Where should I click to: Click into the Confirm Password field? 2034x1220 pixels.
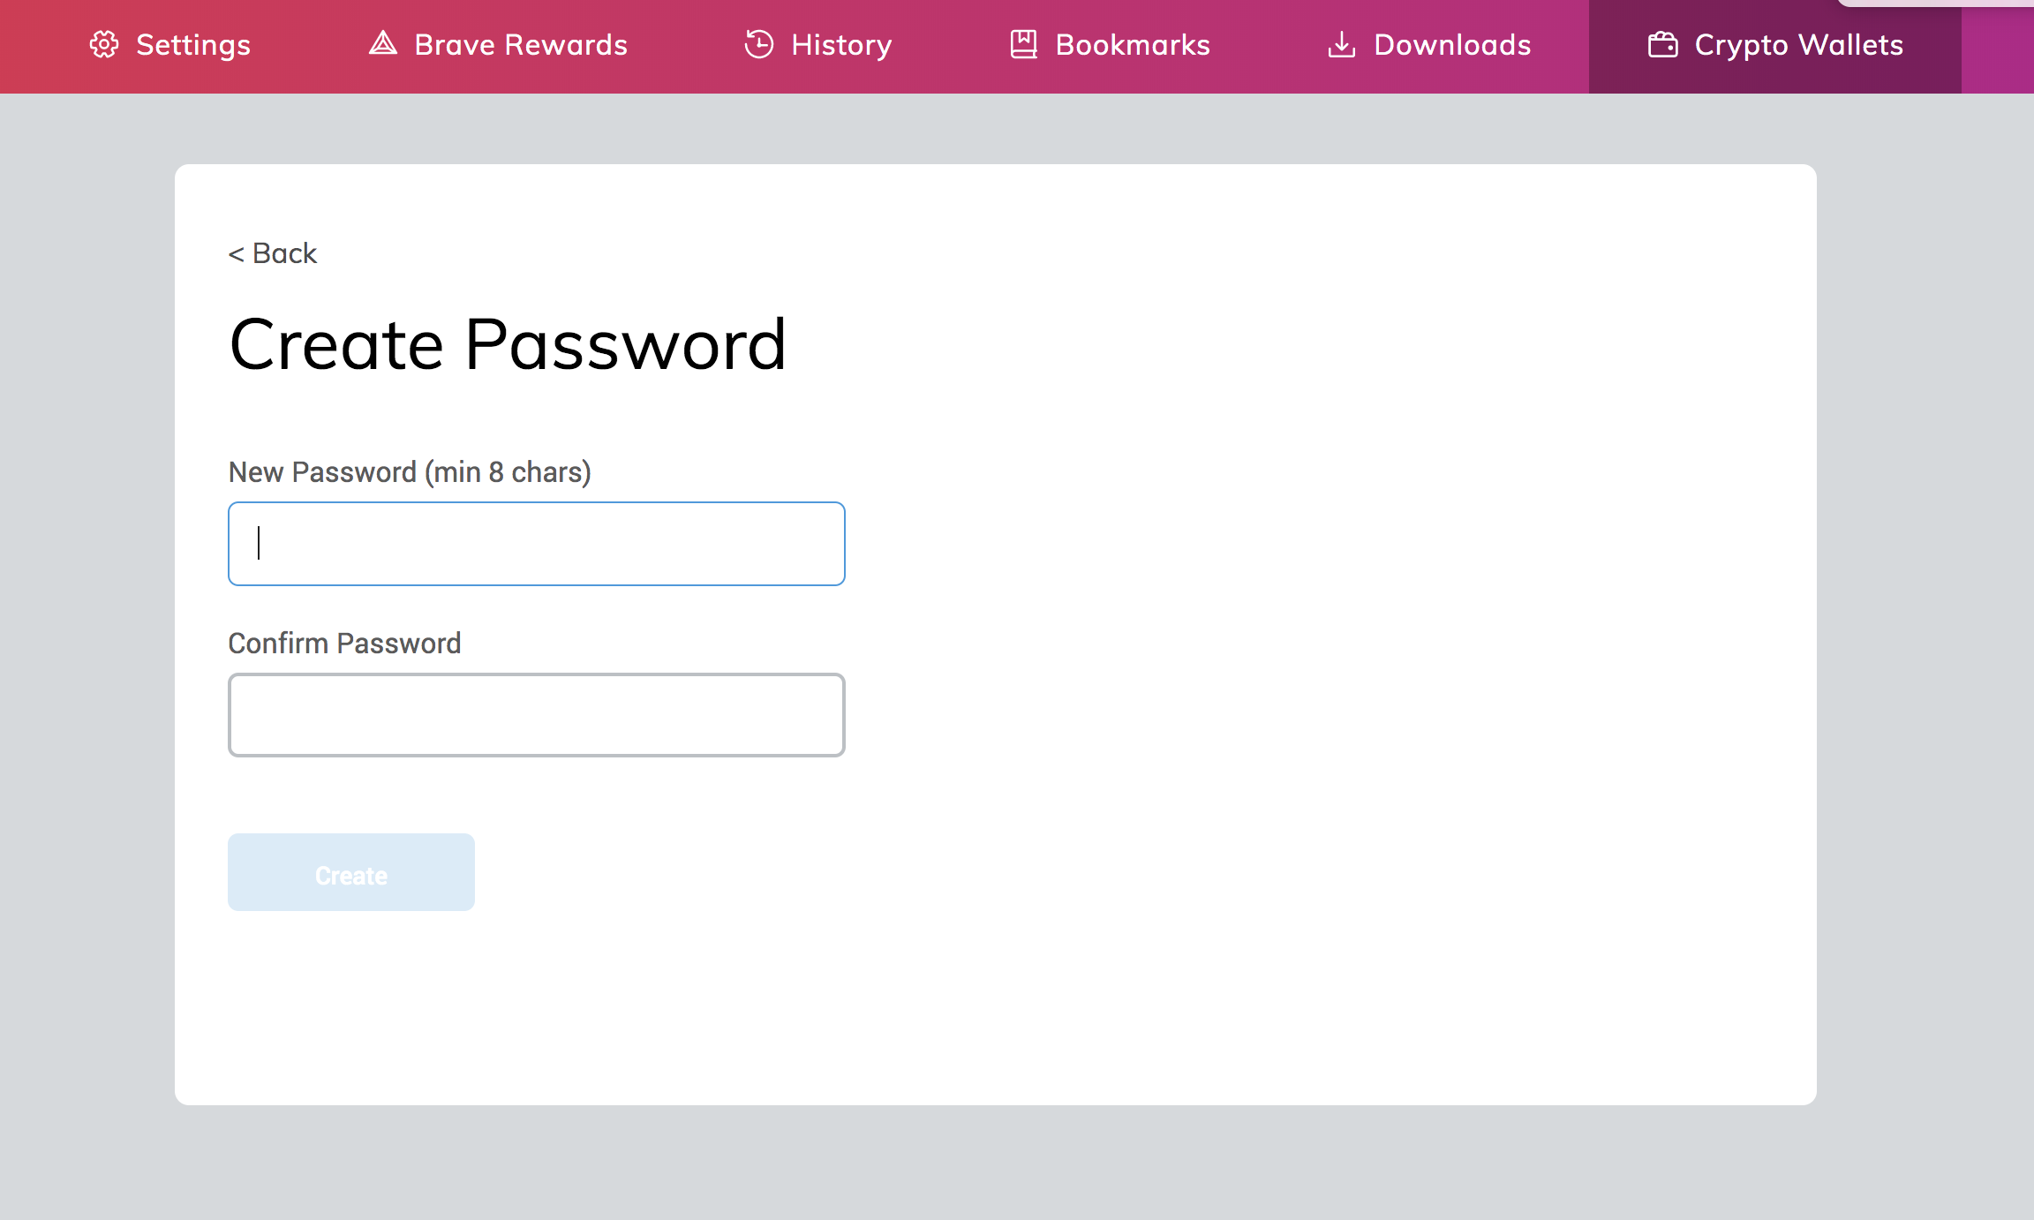(x=536, y=715)
